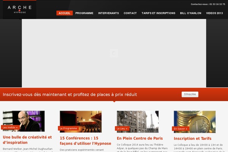Open the Bernard Werber photo thumbnail
This screenshot has height=152, width=228.
24,121
